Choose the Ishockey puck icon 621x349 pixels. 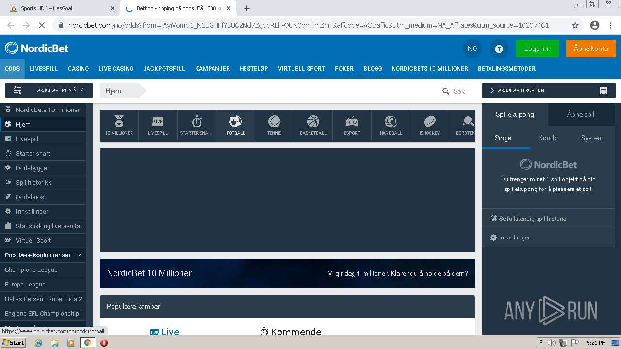(x=429, y=126)
